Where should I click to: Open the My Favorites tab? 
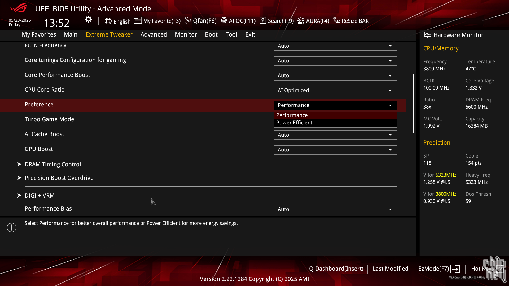click(x=39, y=34)
